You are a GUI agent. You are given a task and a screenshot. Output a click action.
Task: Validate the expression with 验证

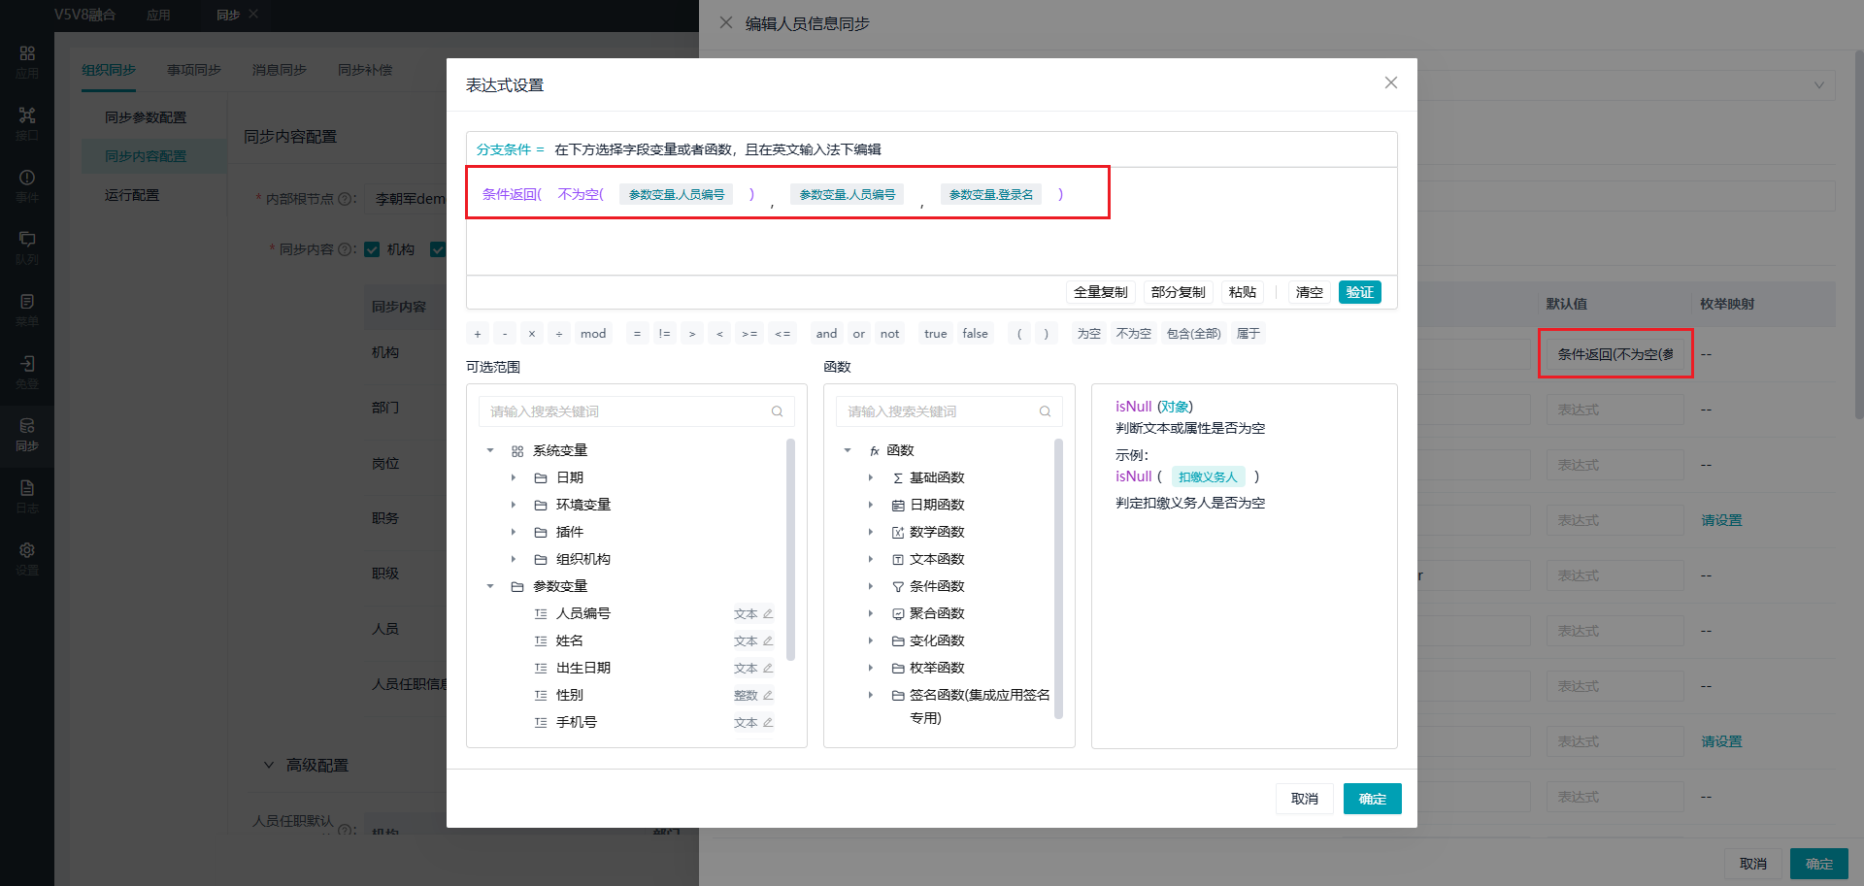tap(1360, 292)
